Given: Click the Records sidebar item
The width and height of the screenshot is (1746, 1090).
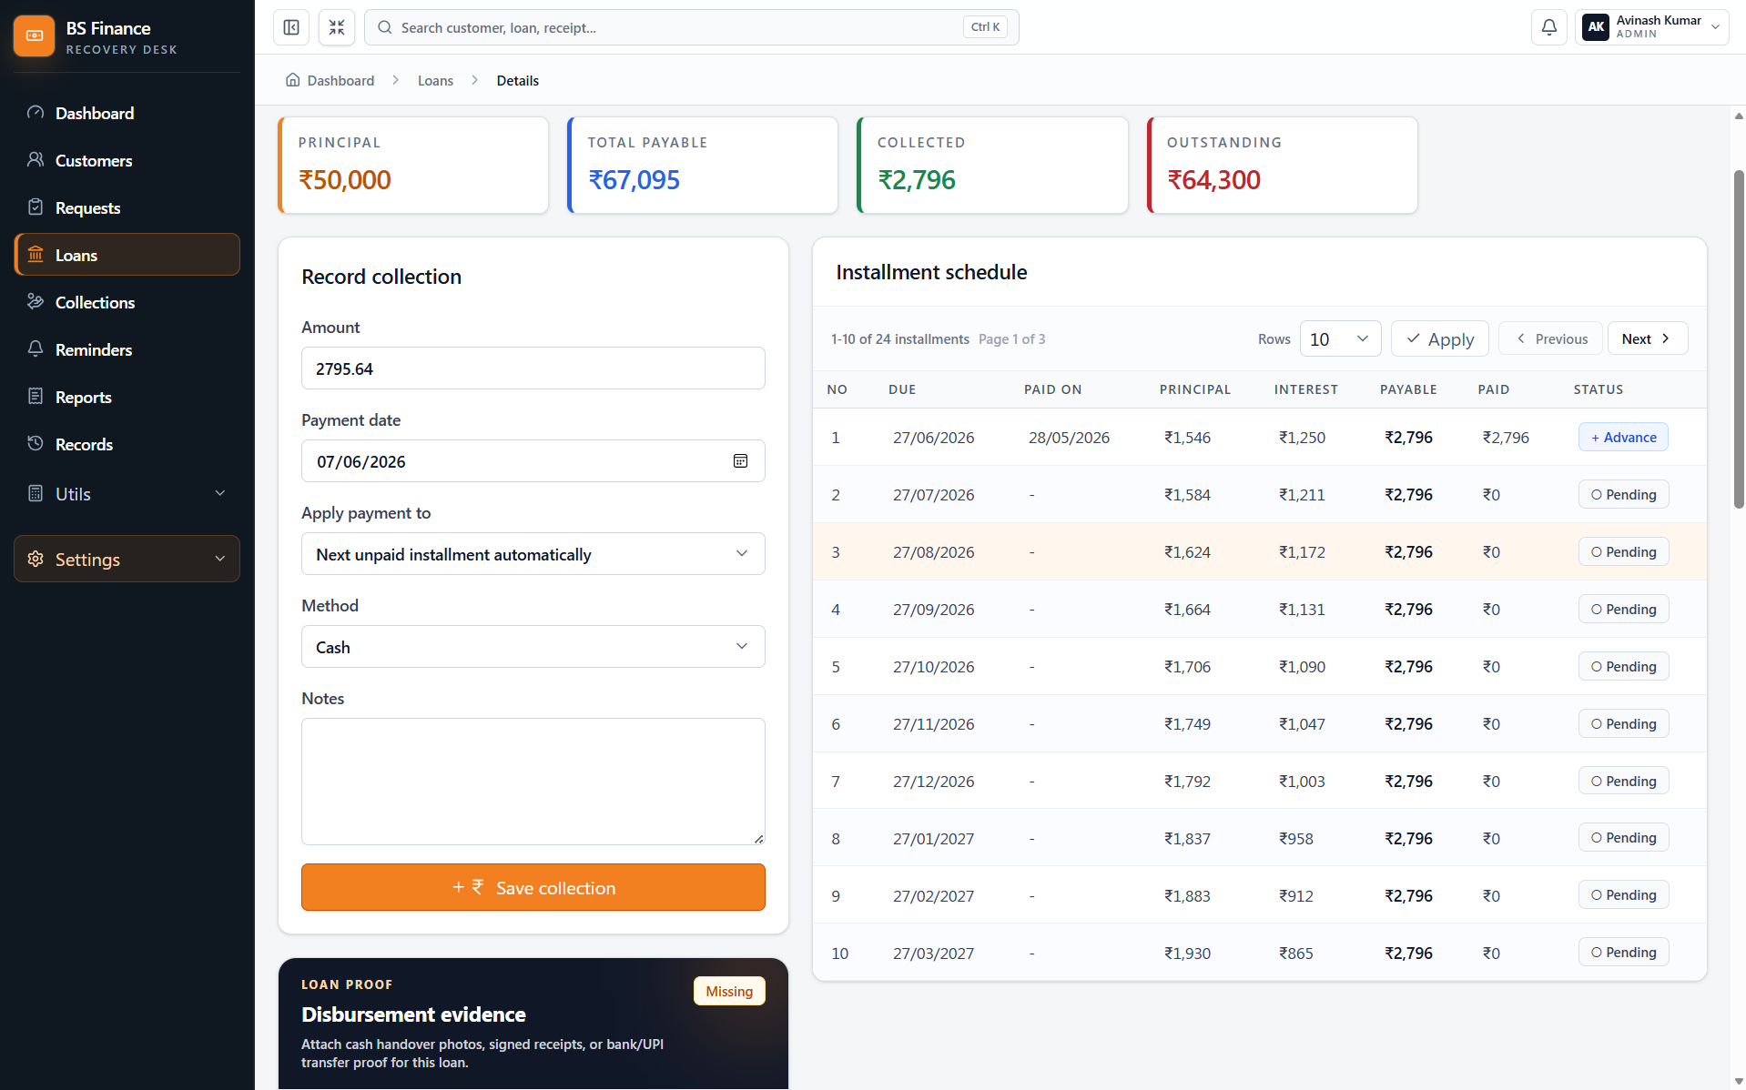Looking at the screenshot, I should (127, 444).
